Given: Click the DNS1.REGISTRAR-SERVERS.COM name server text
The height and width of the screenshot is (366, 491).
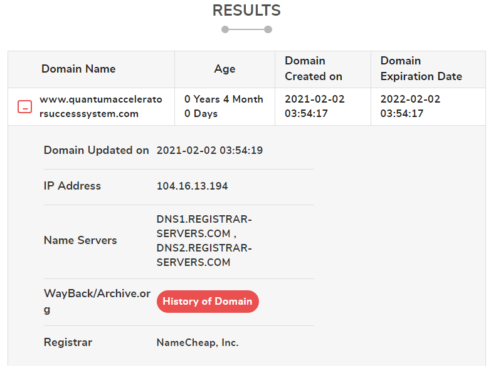Looking at the screenshot, I should click(204, 226).
